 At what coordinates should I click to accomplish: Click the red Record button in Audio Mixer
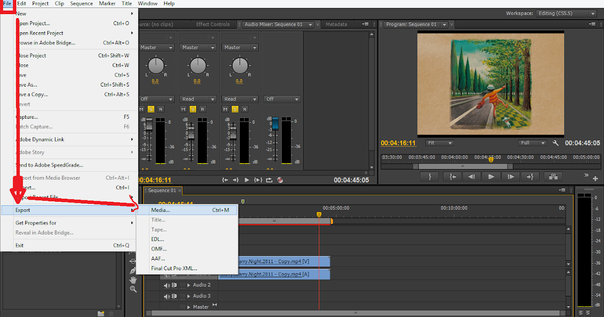pos(280,180)
